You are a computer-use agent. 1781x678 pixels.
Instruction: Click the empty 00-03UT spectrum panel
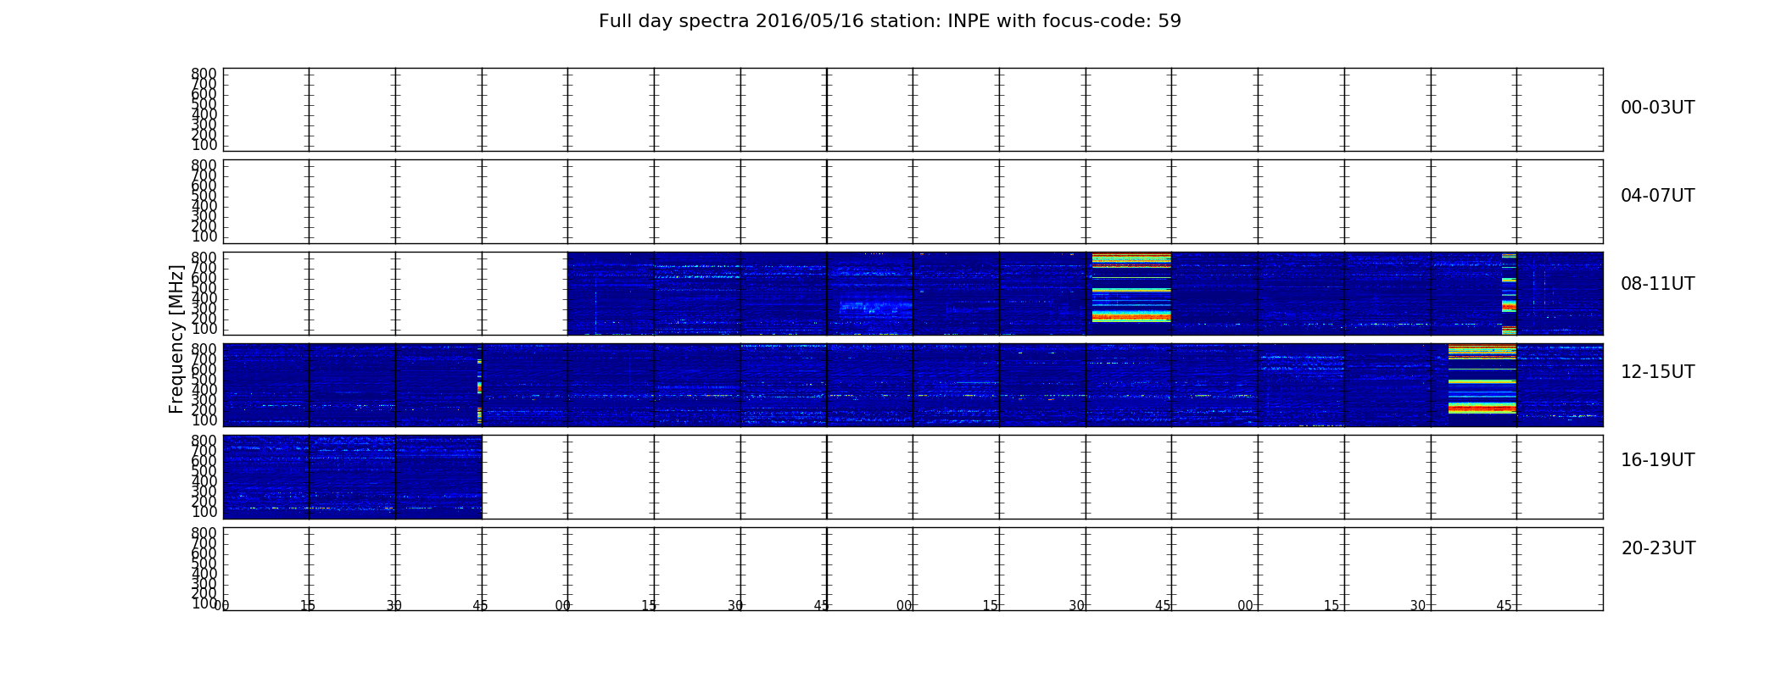pos(913,109)
